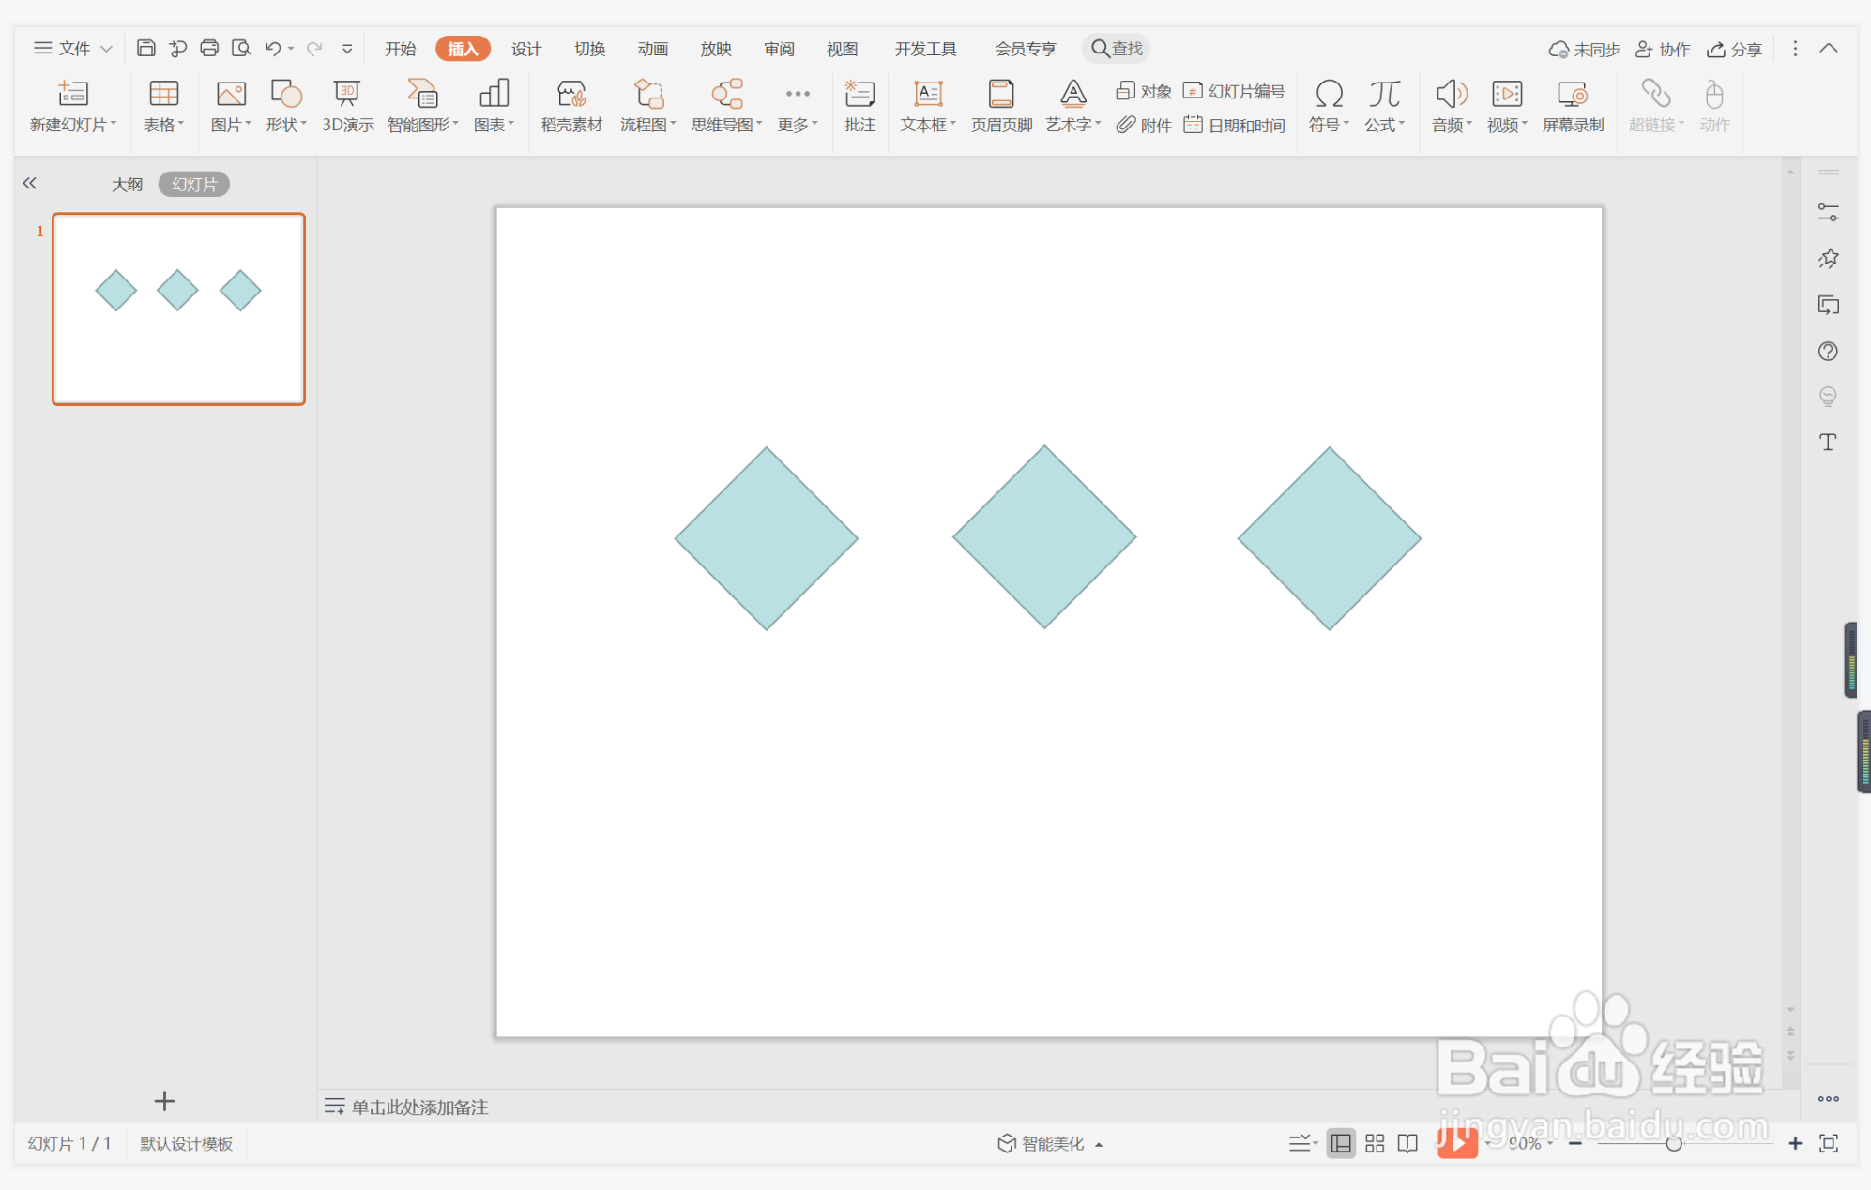Click the 3D演示 presentation icon
Screen dimensions: 1871x1190
pyautogui.click(x=347, y=105)
